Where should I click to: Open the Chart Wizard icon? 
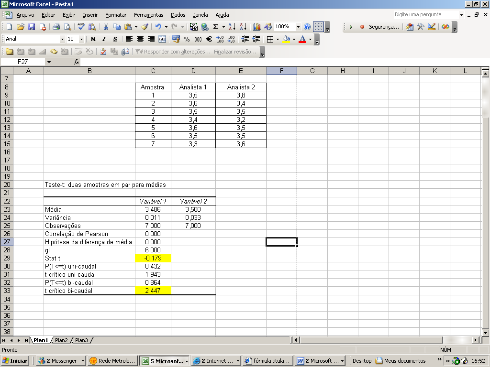(257, 27)
